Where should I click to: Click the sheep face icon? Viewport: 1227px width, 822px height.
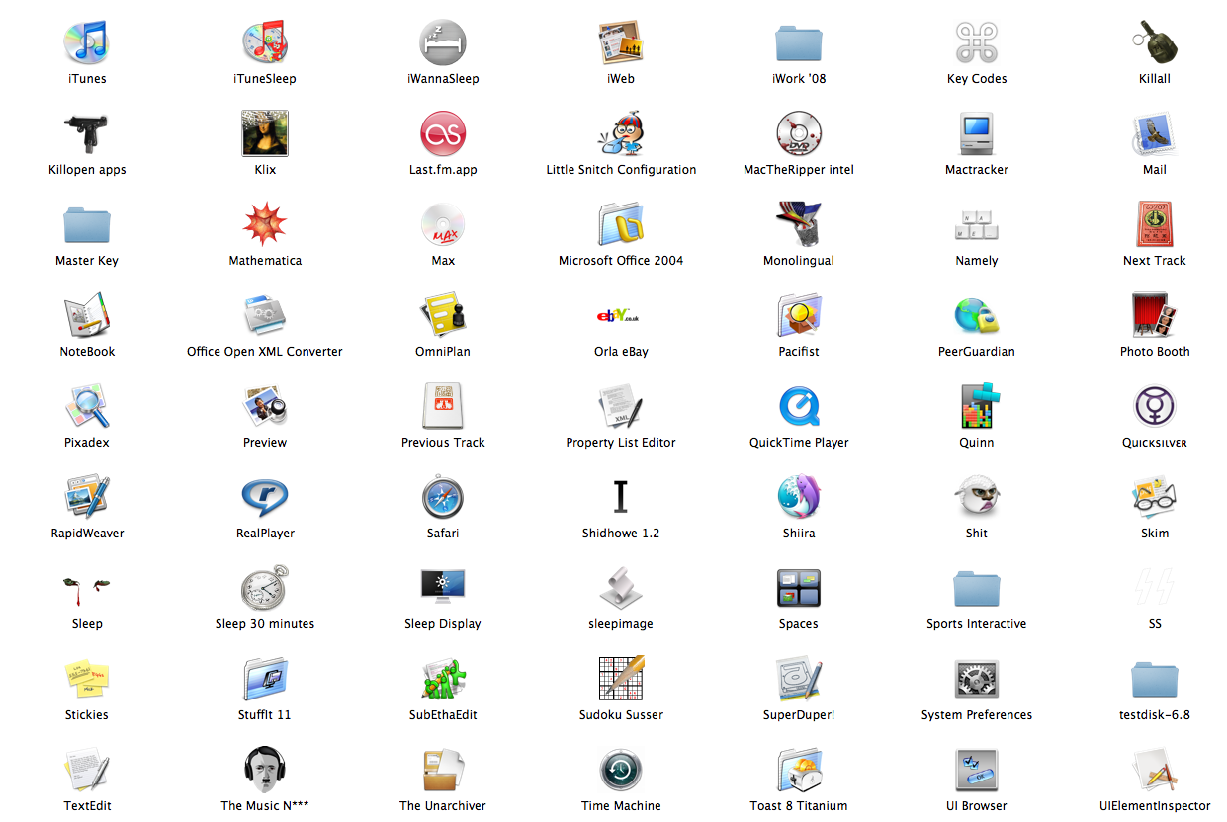[977, 496]
